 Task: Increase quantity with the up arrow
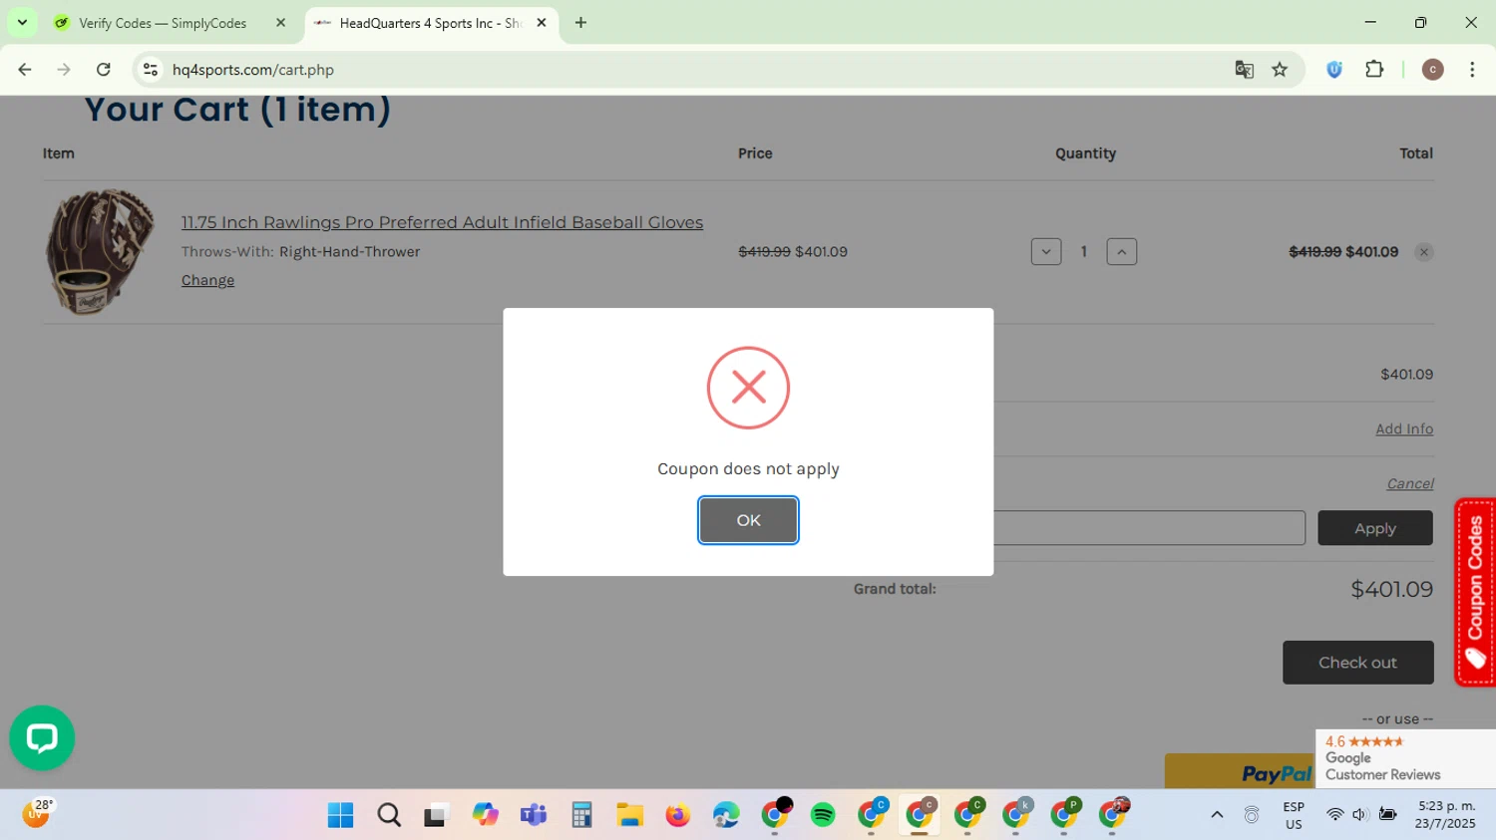coord(1121,252)
